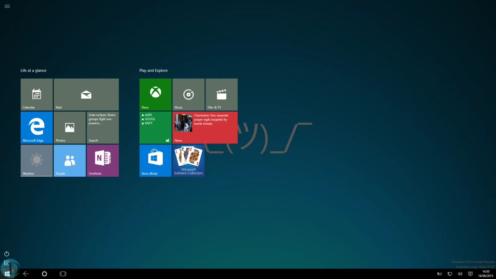Open the Music tile
This screenshot has height=279, width=496.
click(x=188, y=95)
